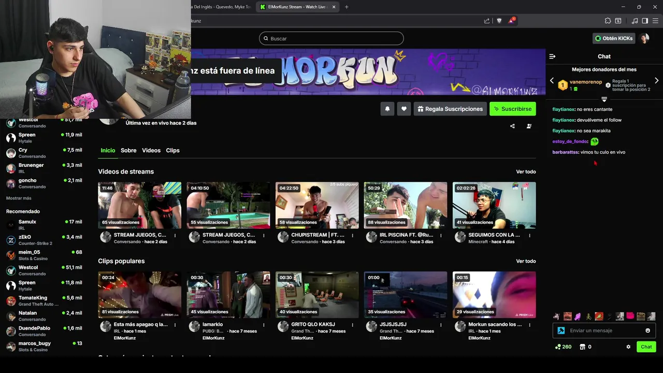Open options menu for JSJSJSJSJ clip

[x=441, y=325]
